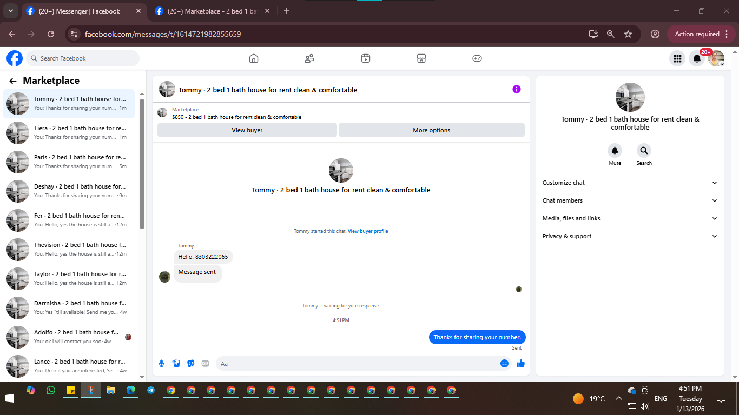Open the Deshay conversation

(x=69, y=191)
